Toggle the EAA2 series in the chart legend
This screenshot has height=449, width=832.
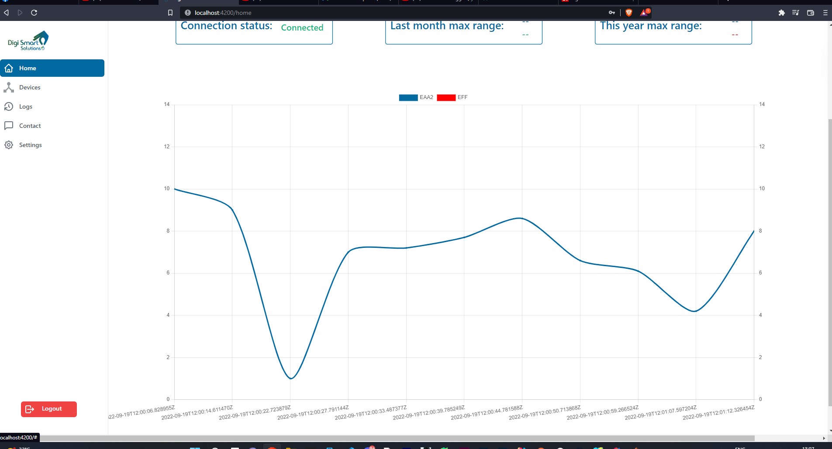(x=416, y=97)
